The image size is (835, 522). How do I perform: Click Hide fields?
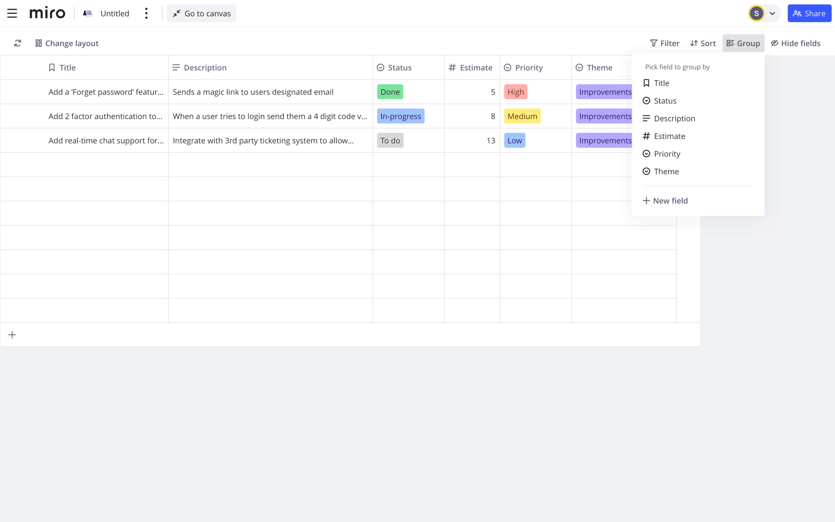point(795,43)
